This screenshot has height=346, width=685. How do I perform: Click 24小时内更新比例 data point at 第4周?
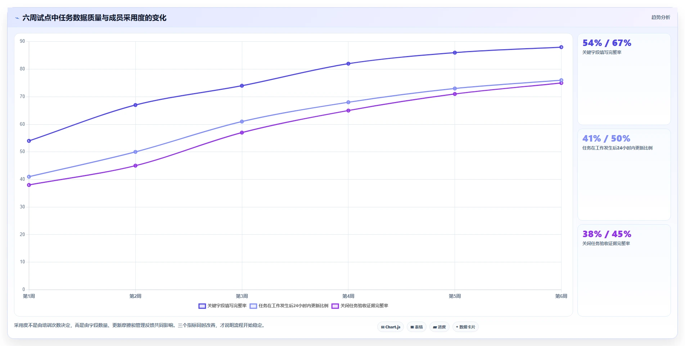click(348, 102)
